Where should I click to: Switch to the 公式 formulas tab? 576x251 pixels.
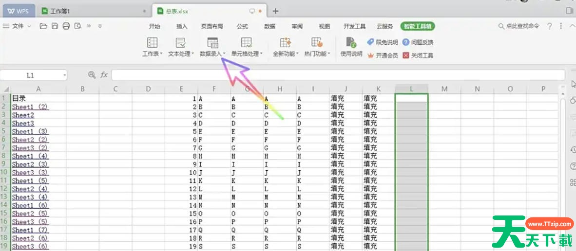click(242, 26)
